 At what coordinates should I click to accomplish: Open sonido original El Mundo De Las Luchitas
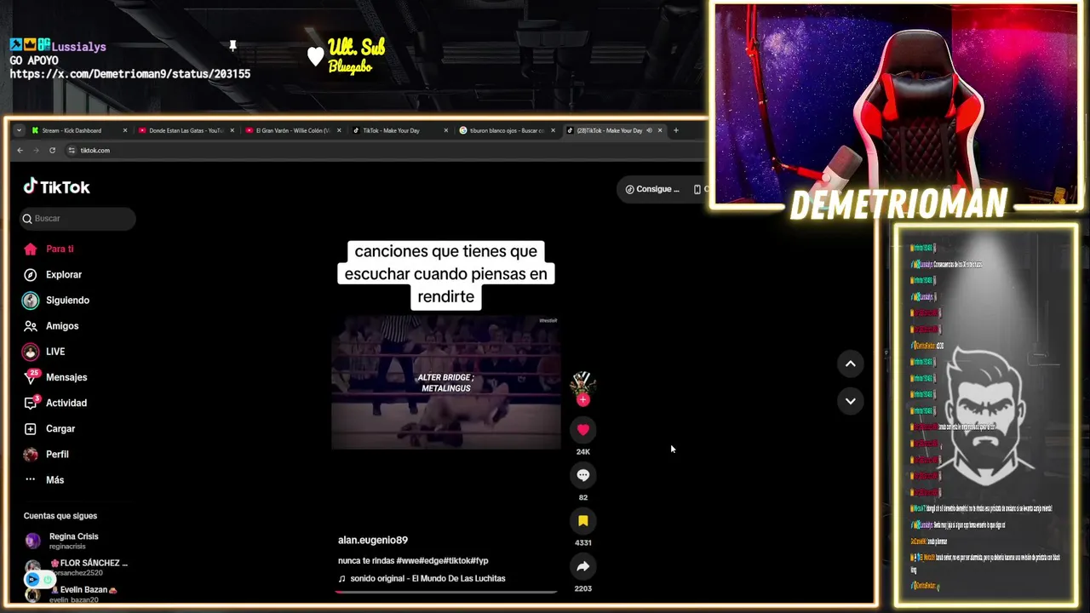point(422,579)
